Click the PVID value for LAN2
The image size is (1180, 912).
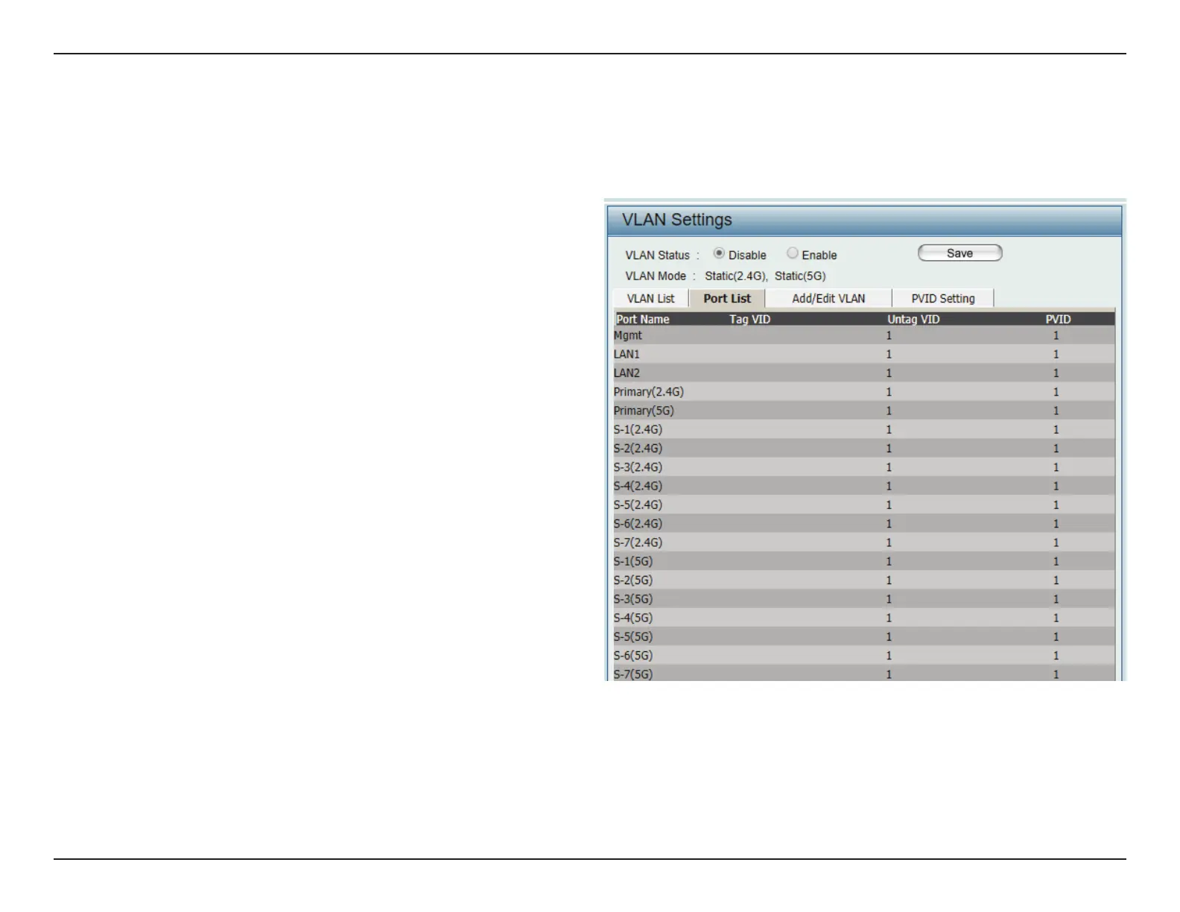pos(1056,373)
